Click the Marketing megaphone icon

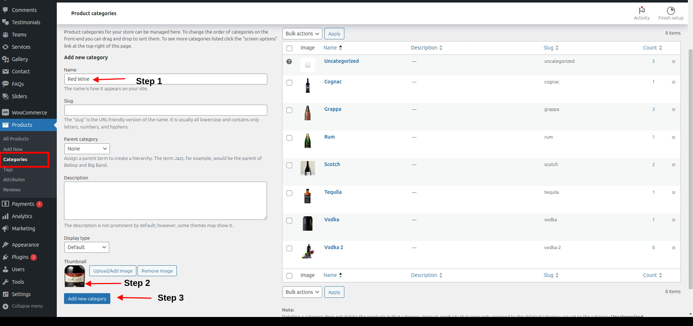tap(5, 229)
